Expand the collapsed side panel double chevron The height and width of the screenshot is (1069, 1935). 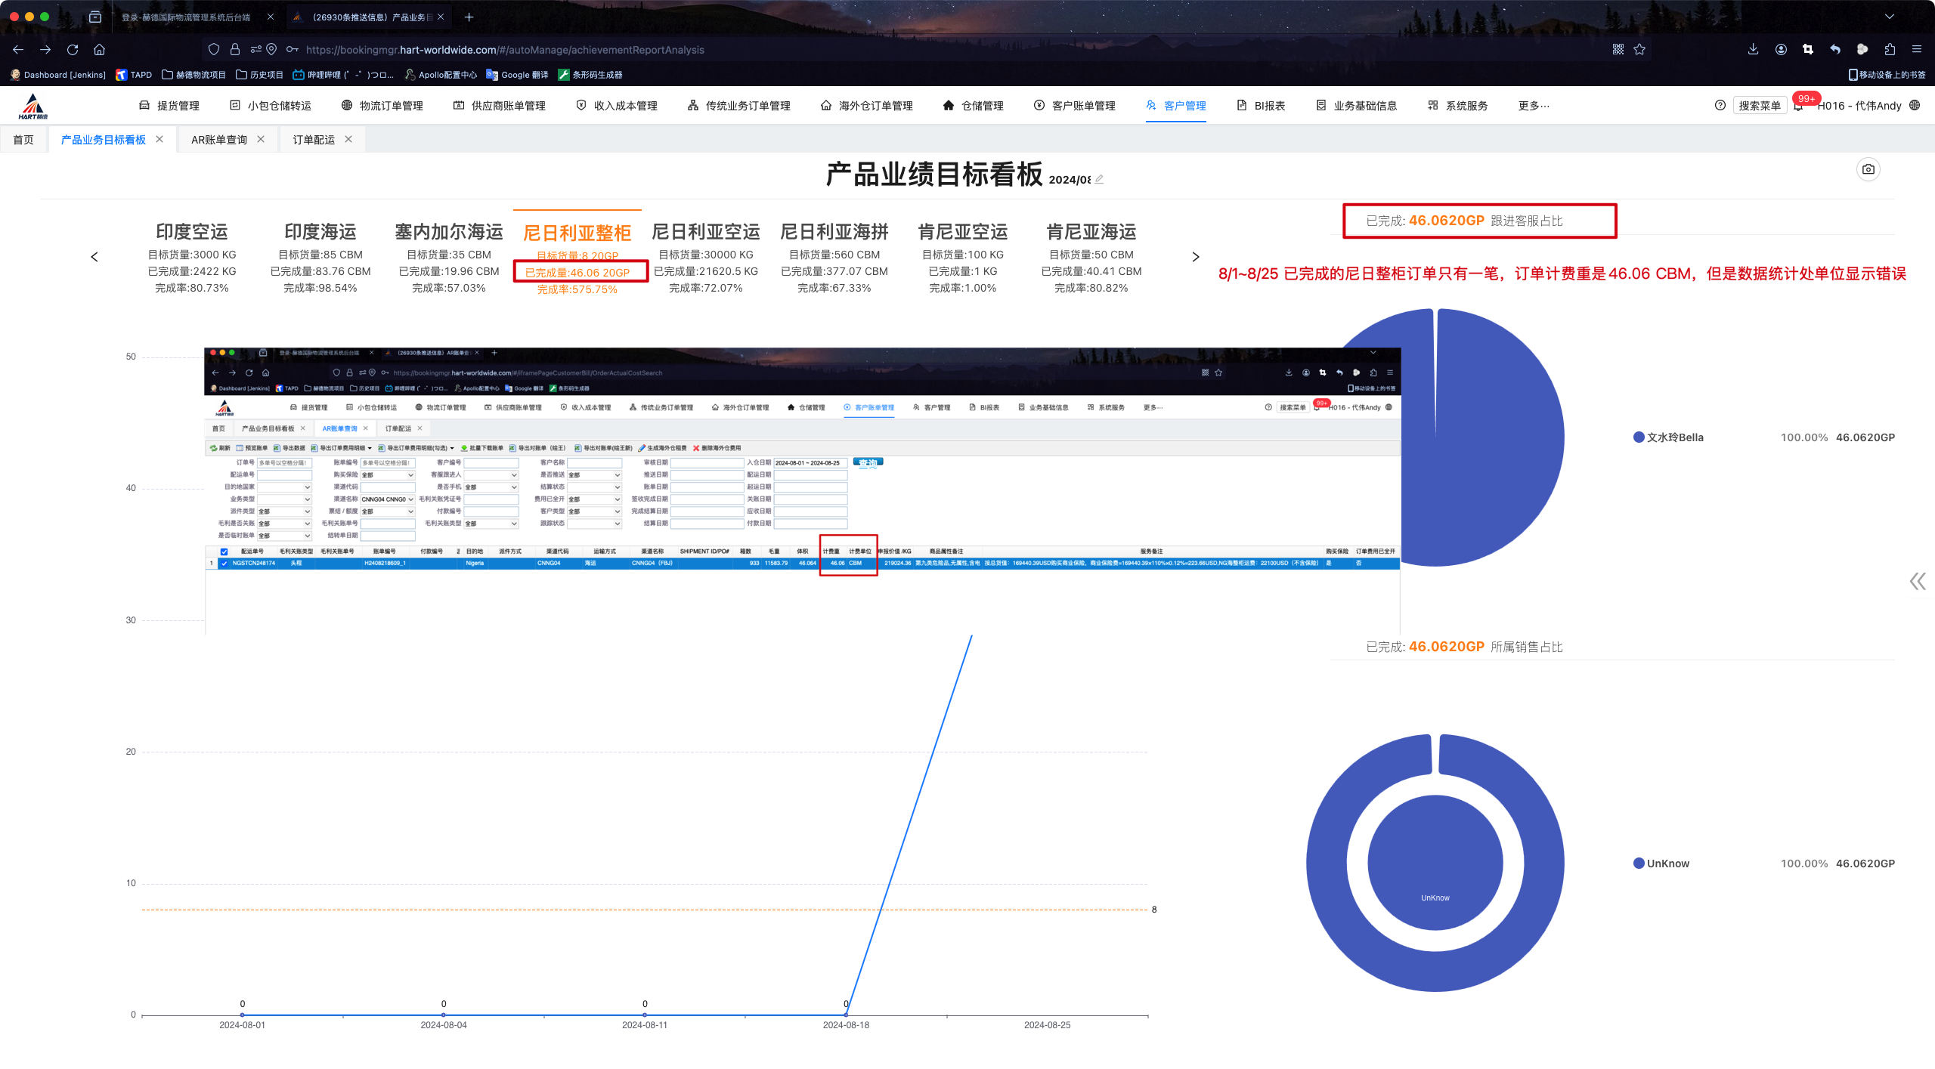(1917, 581)
